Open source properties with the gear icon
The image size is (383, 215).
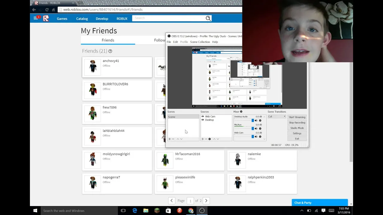coord(209,139)
